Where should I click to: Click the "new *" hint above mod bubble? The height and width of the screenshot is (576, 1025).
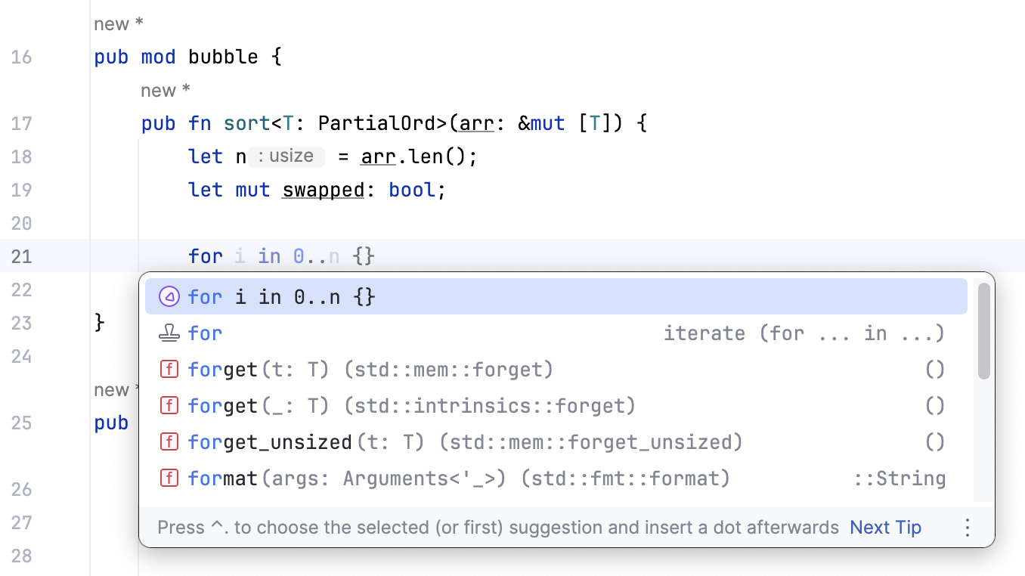119,24
